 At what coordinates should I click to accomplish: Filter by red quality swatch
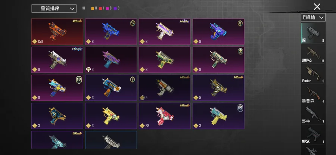[100, 8]
